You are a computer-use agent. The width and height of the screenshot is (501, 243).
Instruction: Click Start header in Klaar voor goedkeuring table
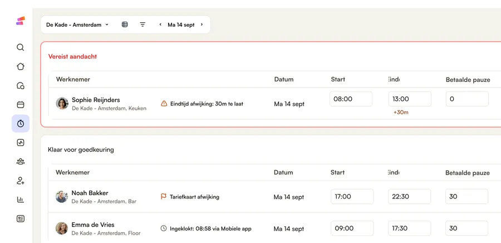(x=337, y=172)
